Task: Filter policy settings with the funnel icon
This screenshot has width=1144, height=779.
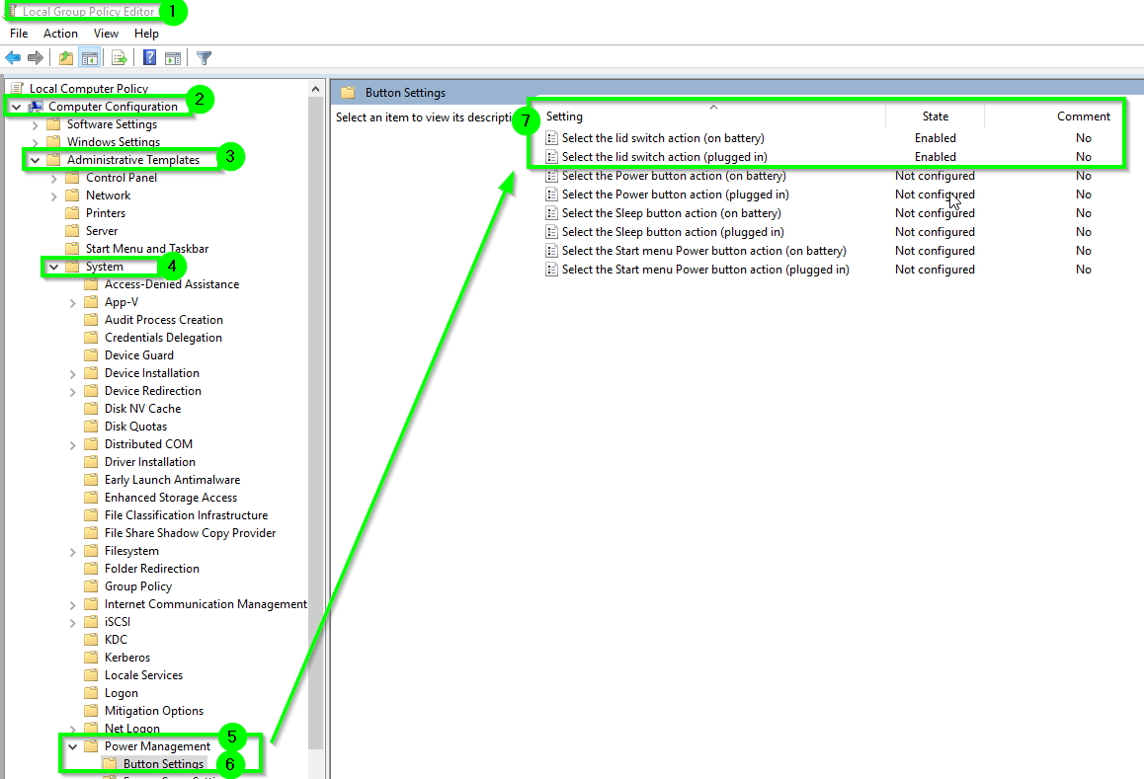Action: click(x=204, y=56)
